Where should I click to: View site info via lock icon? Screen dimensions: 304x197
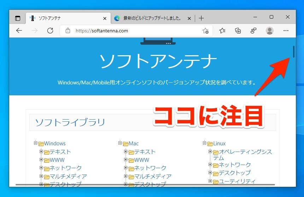pos(68,31)
